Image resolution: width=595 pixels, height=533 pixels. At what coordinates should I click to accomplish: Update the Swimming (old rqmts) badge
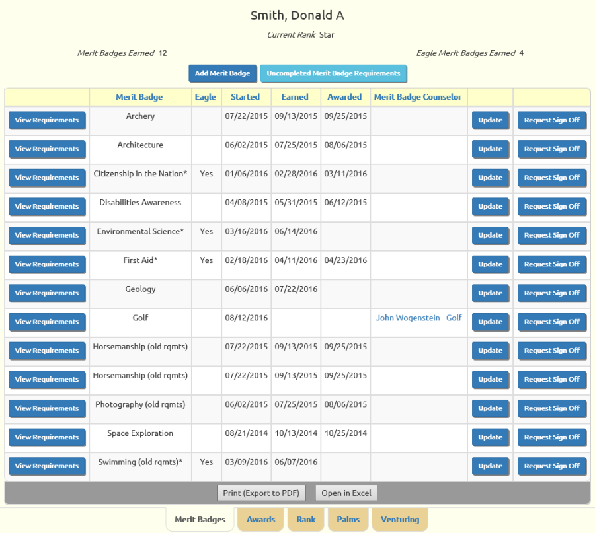[491, 466]
